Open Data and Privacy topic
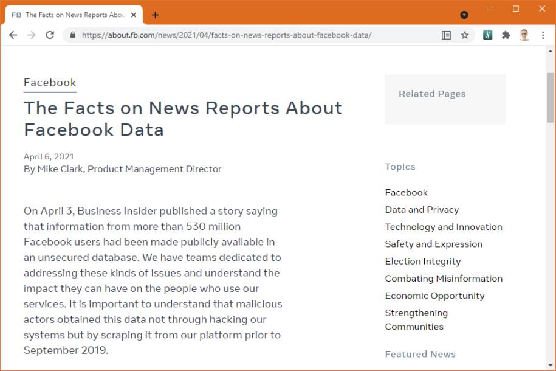 (x=422, y=210)
